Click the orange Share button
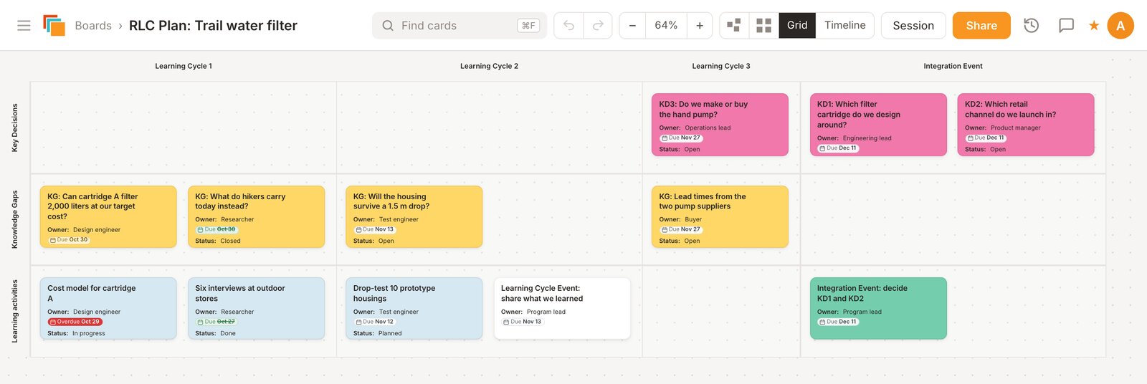 coord(981,26)
